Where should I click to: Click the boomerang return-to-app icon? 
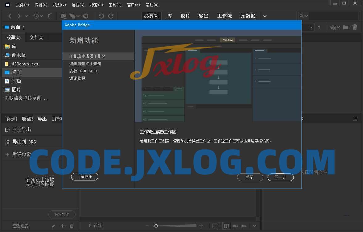point(49,16)
